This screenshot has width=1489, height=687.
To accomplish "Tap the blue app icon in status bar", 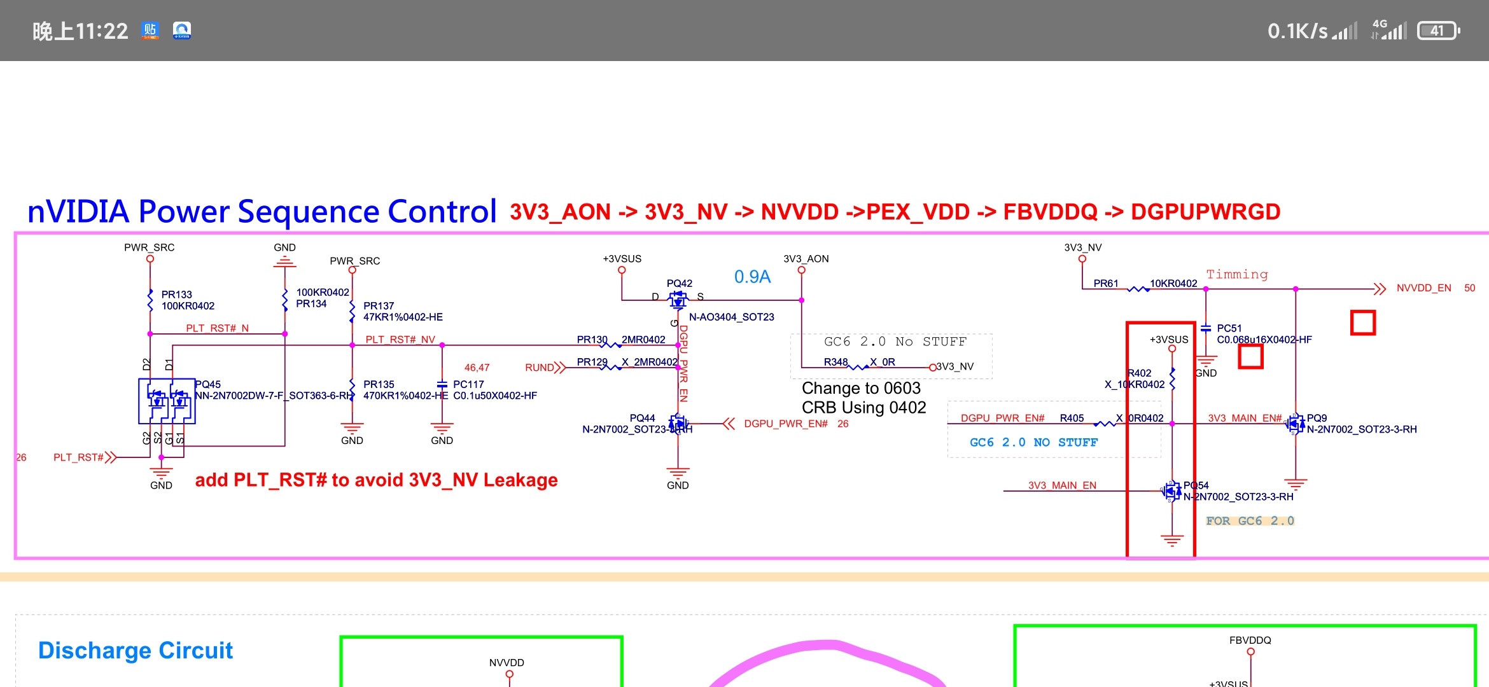I will tap(182, 31).
